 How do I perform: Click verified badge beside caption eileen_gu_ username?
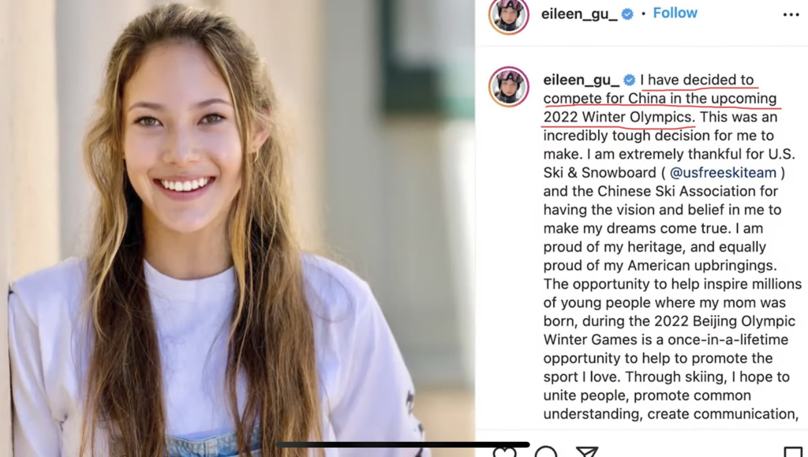(629, 80)
